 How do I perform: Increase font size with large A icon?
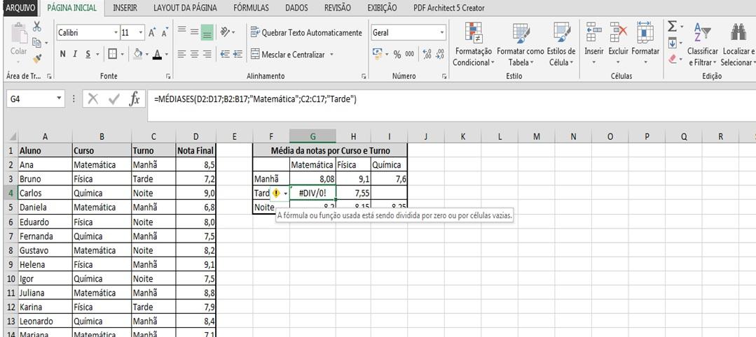pyautogui.click(x=152, y=33)
